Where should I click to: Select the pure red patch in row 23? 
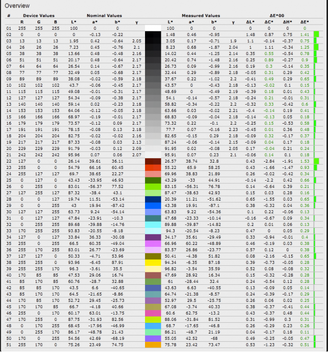[x=153, y=167]
